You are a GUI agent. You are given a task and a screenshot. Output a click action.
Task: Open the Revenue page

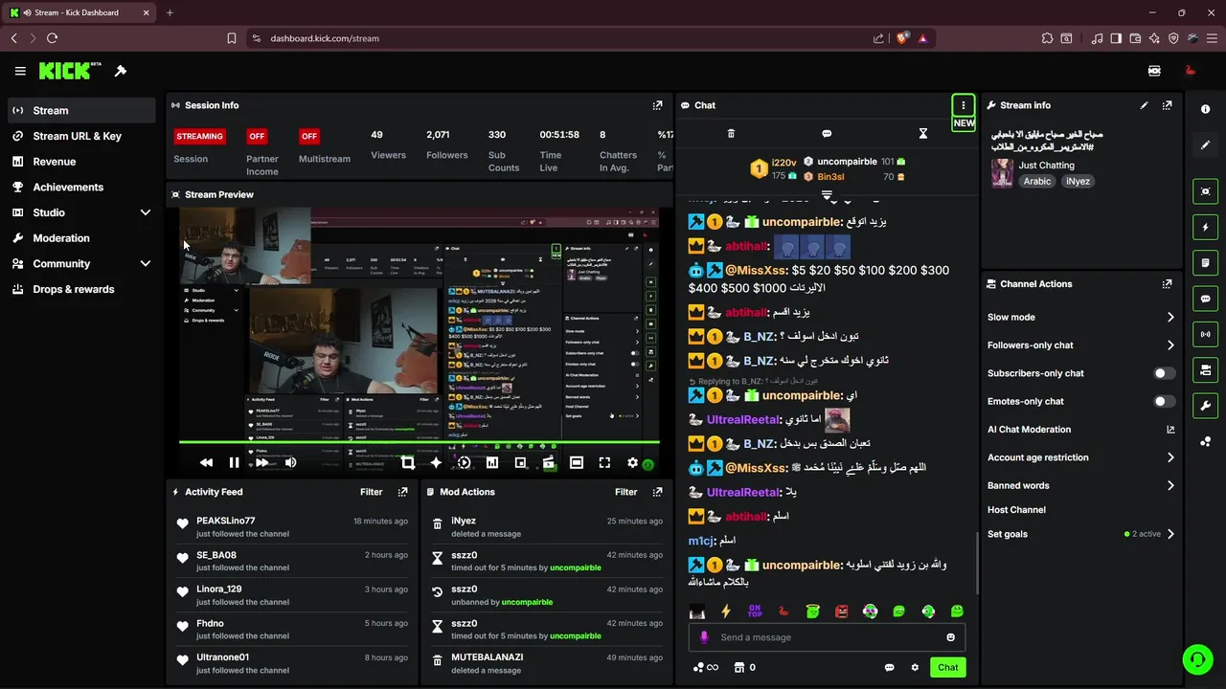point(81,162)
